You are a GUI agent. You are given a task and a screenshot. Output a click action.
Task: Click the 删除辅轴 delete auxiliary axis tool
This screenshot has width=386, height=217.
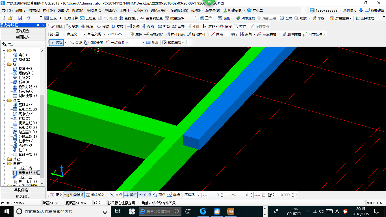coord(291,34)
